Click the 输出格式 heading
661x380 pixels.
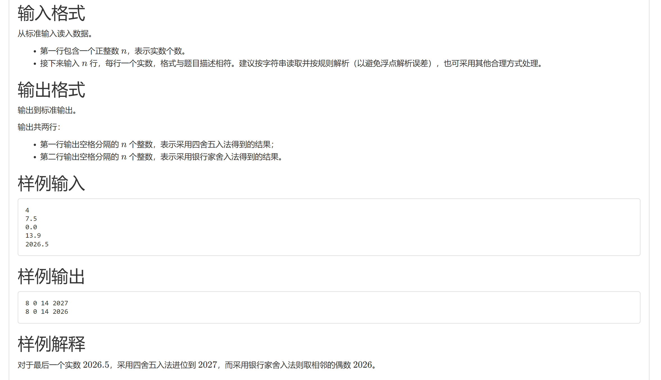(x=51, y=90)
